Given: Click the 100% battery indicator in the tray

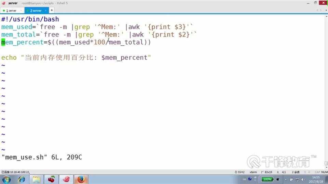Looking at the screenshot, I should click(267, 179).
